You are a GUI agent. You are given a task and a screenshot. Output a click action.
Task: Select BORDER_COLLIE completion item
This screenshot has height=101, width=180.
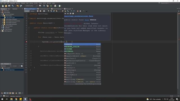pos(82,47)
